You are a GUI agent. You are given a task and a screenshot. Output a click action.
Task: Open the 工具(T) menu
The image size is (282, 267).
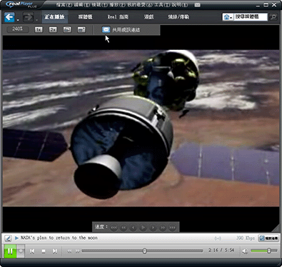162,4
